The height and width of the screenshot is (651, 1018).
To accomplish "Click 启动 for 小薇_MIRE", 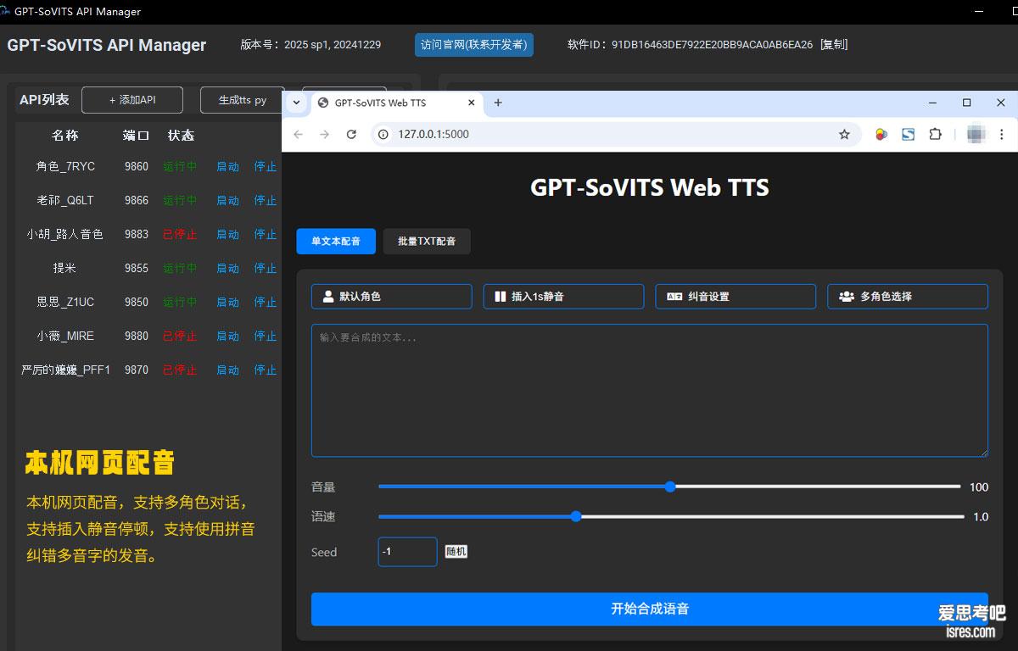I will tap(227, 337).
